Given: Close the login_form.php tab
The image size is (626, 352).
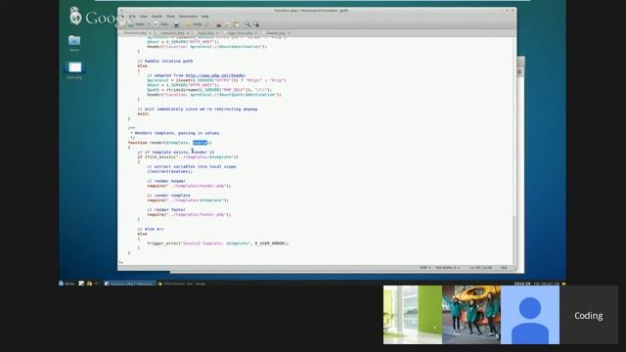Looking at the screenshot, I should (256, 33).
